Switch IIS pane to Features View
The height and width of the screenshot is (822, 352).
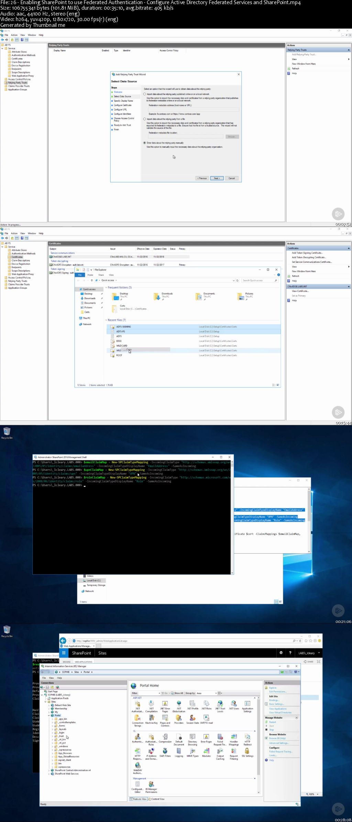point(139,799)
